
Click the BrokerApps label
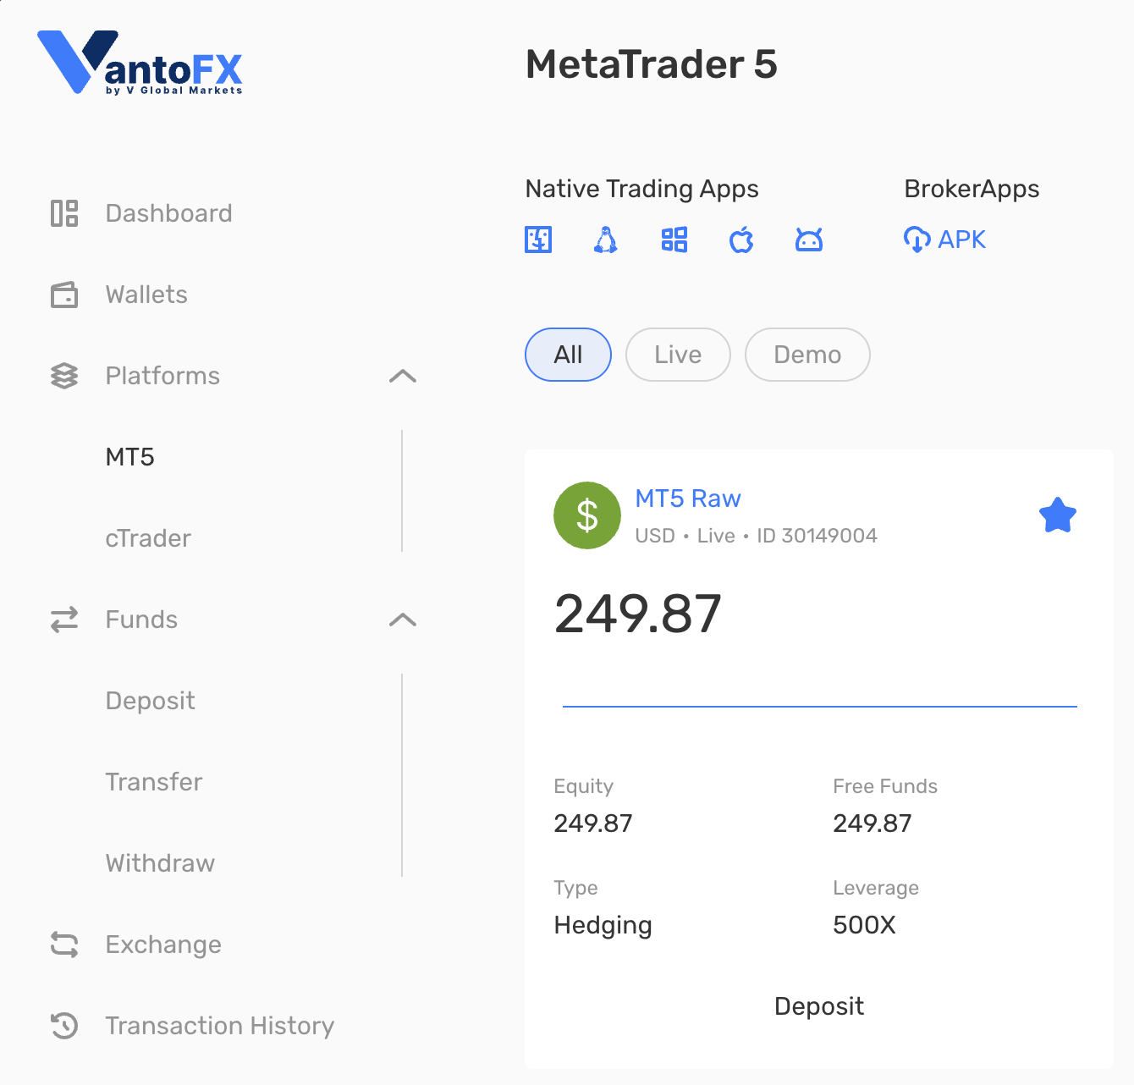pos(972,189)
